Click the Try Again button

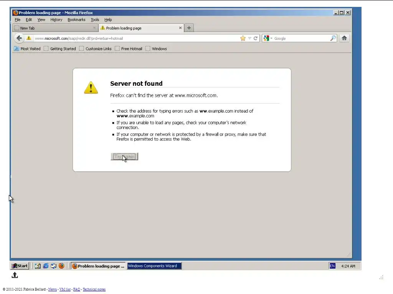coord(124,157)
